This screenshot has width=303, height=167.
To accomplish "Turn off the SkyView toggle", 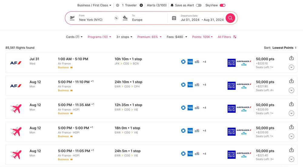I will click(222, 5).
